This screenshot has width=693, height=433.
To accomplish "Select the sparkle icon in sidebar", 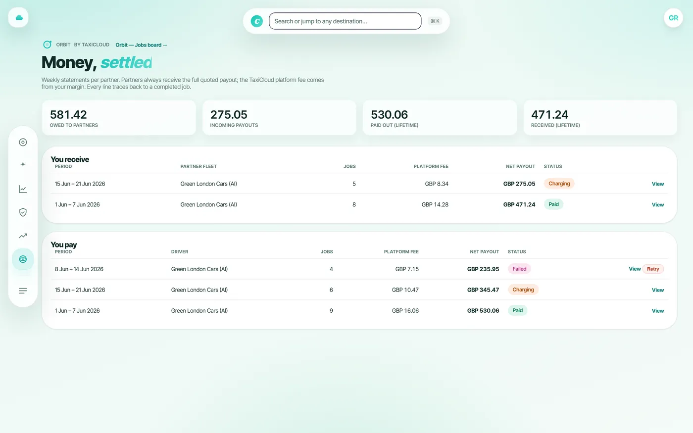I will [x=23, y=164].
